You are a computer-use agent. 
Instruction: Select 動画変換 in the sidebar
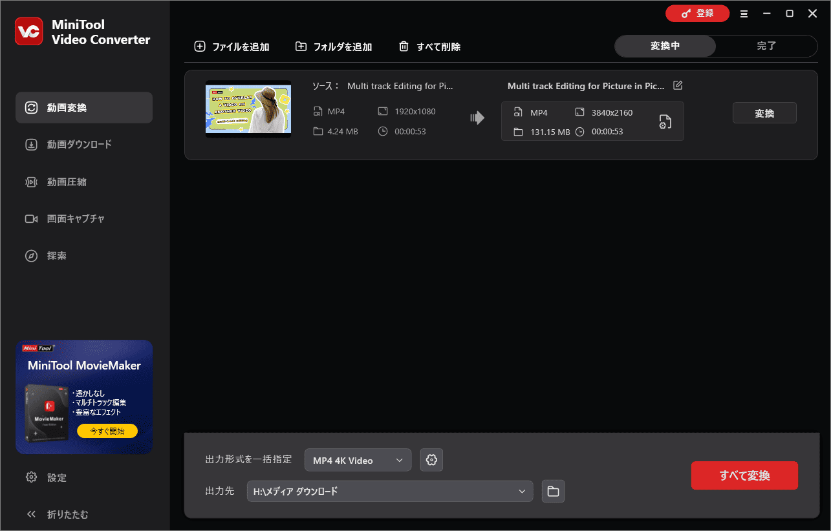(x=84, y=108)
